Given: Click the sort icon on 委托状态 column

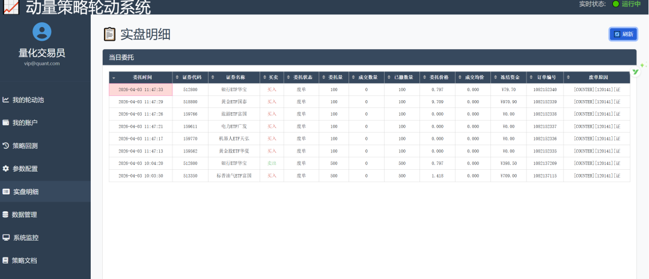Looking at the screenshot, I should pos(289,77).
